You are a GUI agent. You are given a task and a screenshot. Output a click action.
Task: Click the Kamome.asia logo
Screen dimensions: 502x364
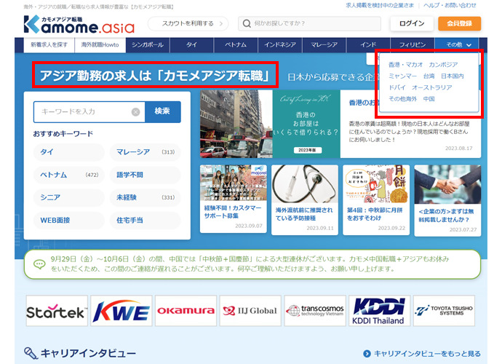[79, 24]
